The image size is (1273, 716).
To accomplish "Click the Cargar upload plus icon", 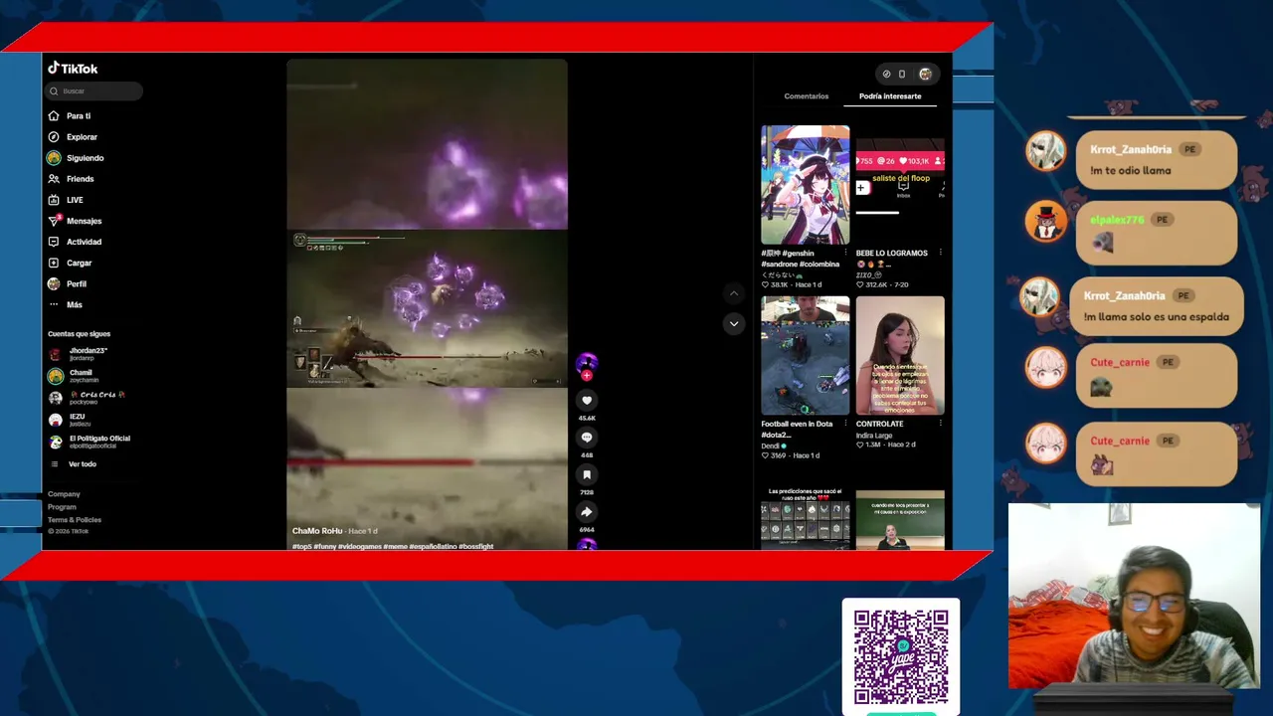I will click(x=54, y=263).
